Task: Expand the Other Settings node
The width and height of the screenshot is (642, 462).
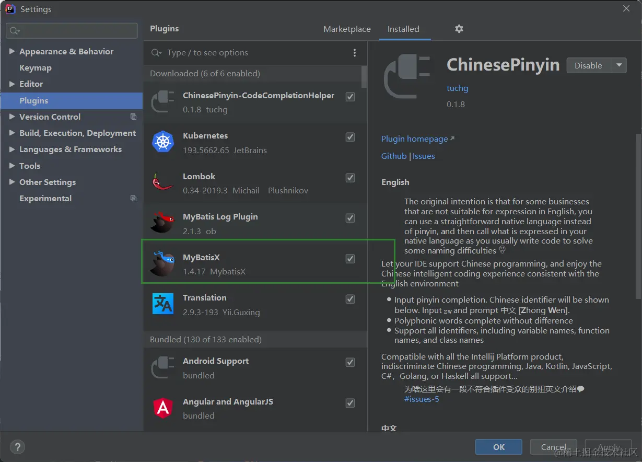Action: click(x=12, y=182)
